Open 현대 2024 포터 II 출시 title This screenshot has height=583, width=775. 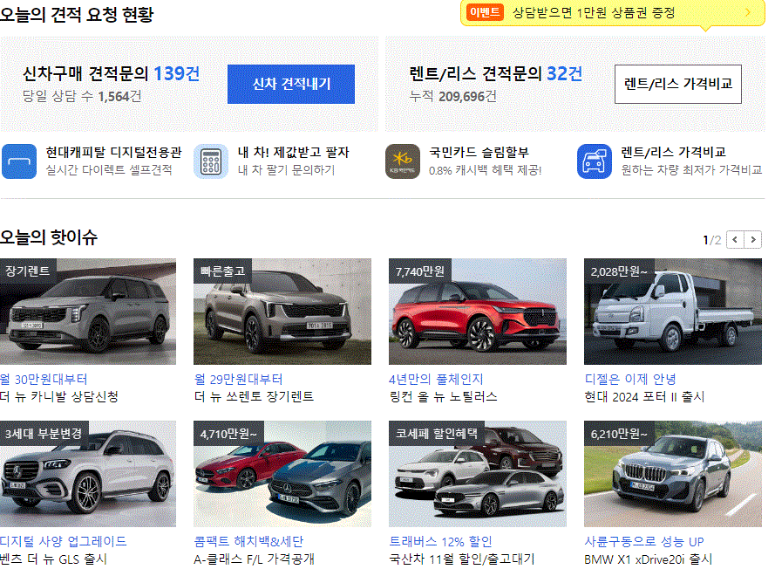click(x=644, y=397)
